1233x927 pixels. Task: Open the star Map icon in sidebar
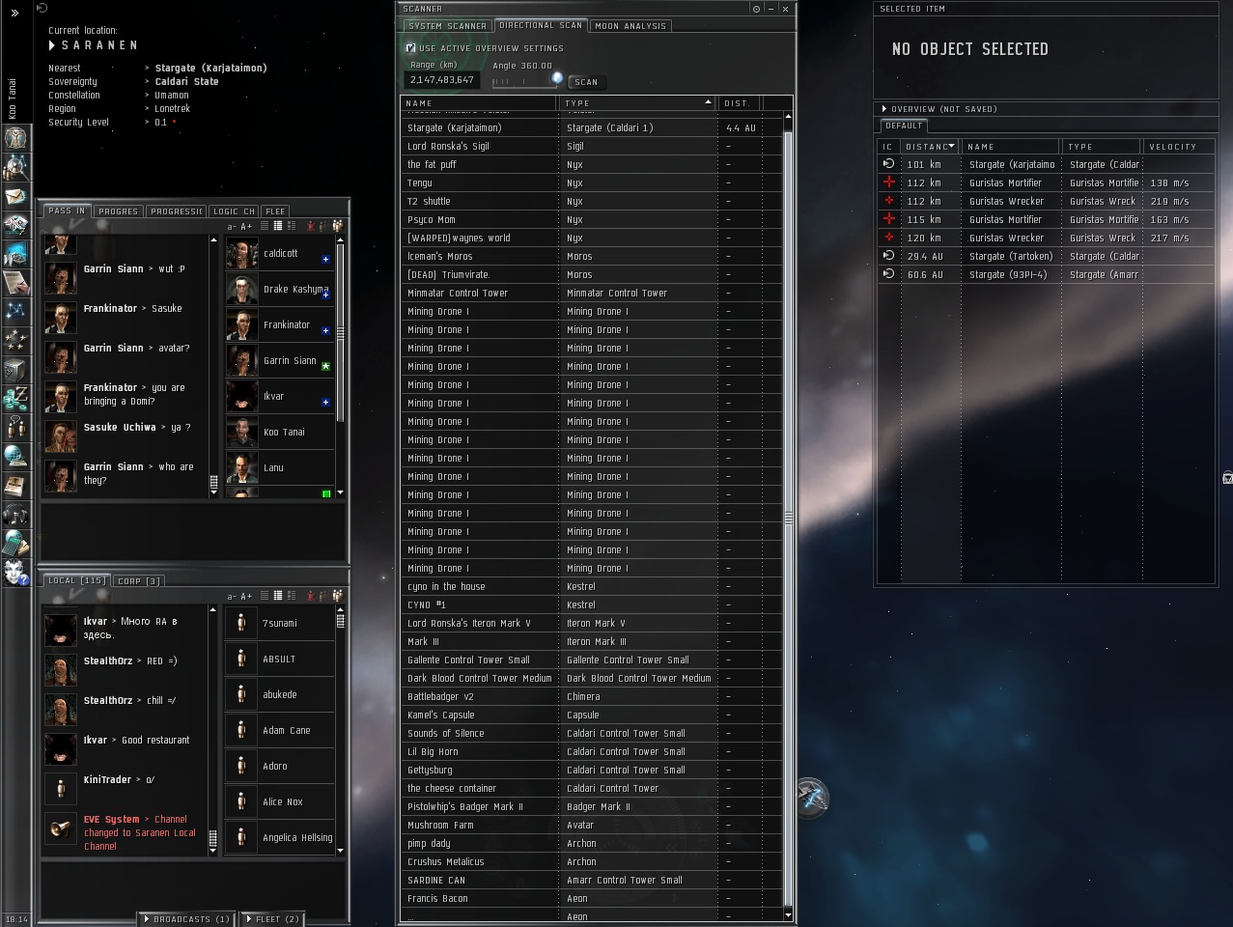pyautogui.click(x=15, y=311)
